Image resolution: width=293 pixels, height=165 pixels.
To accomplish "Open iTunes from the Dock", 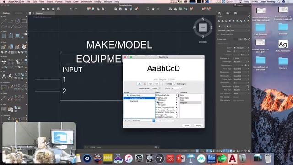I will coord(129,159).
